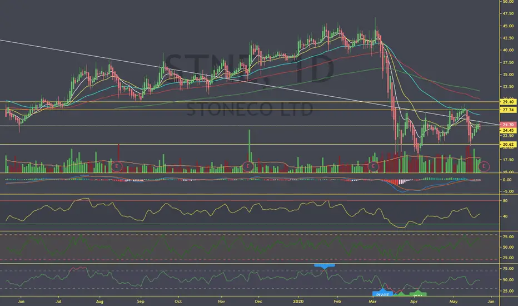518x306 pixels.
Task: Click the 35.00 price axis value
Action: tap(508, 75)
